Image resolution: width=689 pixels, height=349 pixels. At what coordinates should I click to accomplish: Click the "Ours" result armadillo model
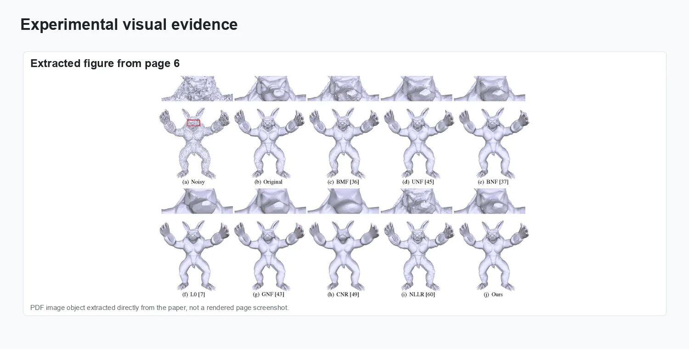[494, 255]
